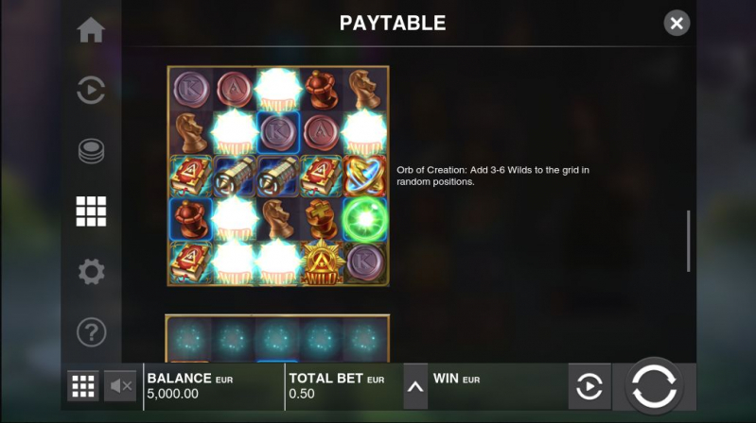Screen dimensions: 756x423
Task: Click the golden ring orb symbol
Action: (x=365, y=176)
